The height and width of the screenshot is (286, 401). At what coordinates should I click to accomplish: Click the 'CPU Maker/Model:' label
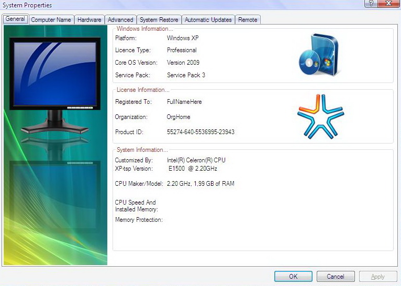tap(139, 184)
